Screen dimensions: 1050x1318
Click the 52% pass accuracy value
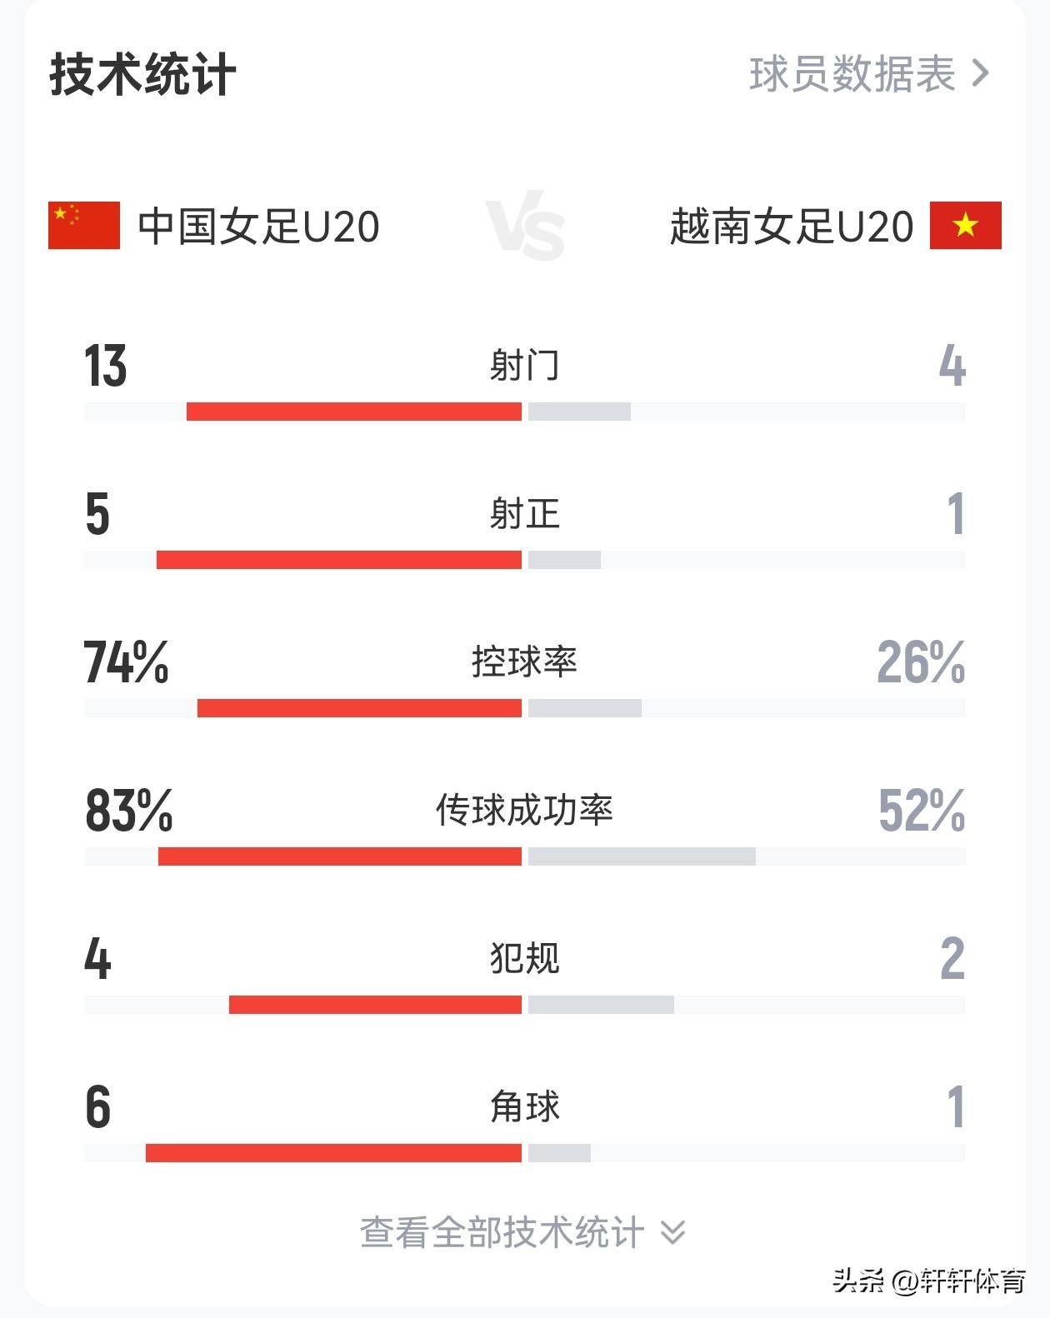coord(922,811)
